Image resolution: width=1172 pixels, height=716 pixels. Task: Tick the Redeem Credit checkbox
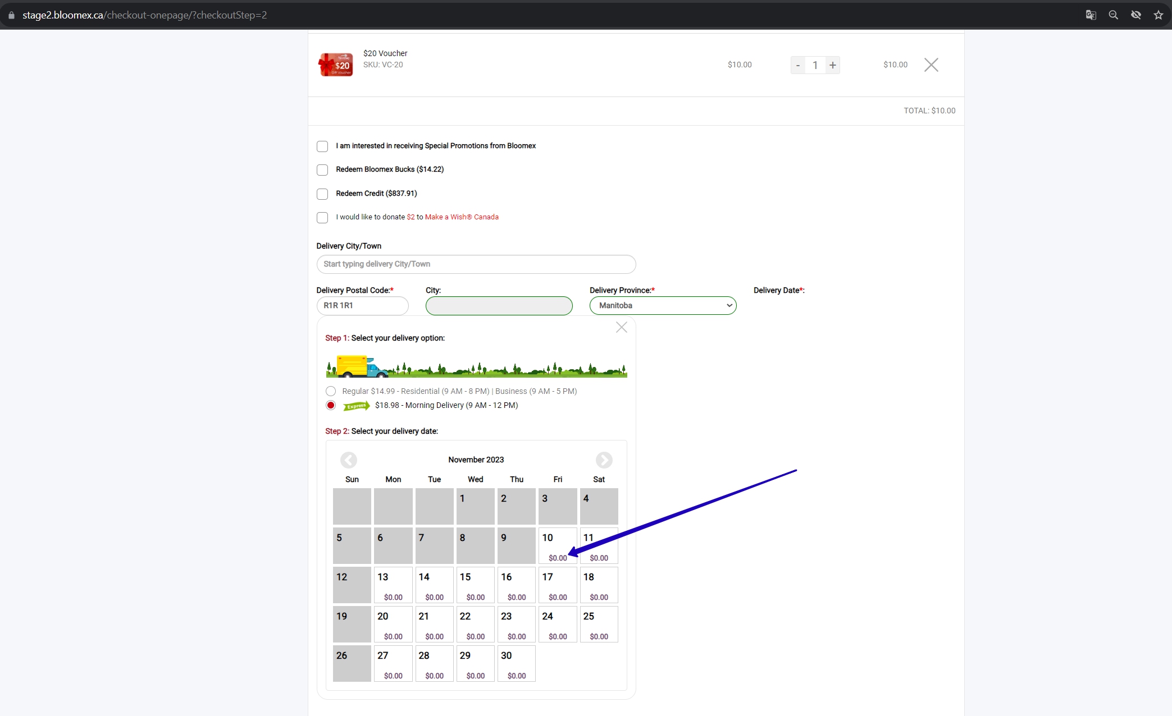pyautogui.click(x=322, y=194)
